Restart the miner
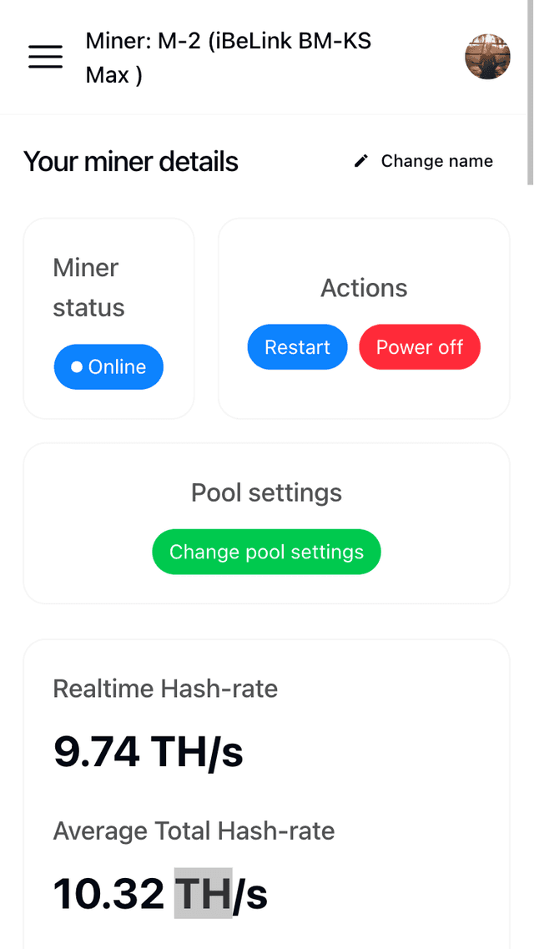The height and width of the screenshot is (949, 534). coord(297,346)
